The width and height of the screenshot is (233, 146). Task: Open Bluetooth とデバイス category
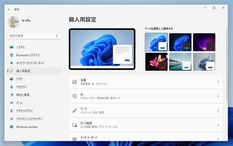[x=34, y=55]
